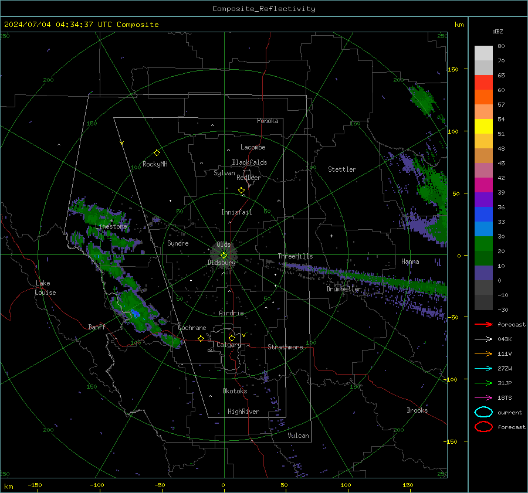Select the light gray 70-80 dBZ swatch

(483, 53)
